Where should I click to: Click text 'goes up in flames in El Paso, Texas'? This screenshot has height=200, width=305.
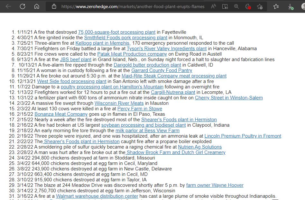point(127,114)
